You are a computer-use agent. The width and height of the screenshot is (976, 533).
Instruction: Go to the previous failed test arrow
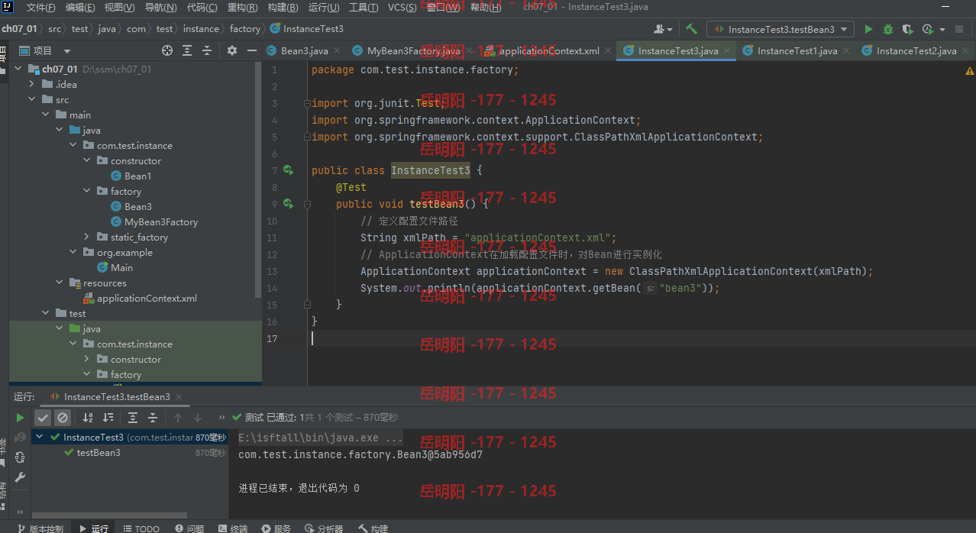(x=178, y=418)
